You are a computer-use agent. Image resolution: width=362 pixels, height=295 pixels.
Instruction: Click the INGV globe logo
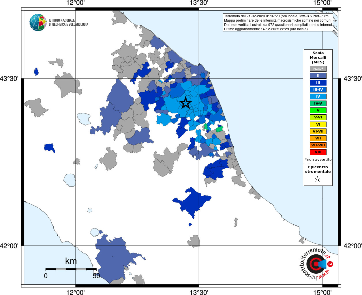click(x=38, y=22)
